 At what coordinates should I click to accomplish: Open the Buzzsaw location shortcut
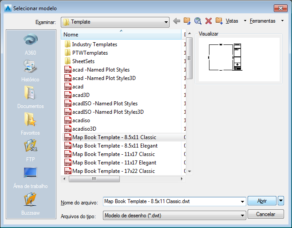pyautogui.click(x=31, y=204)
